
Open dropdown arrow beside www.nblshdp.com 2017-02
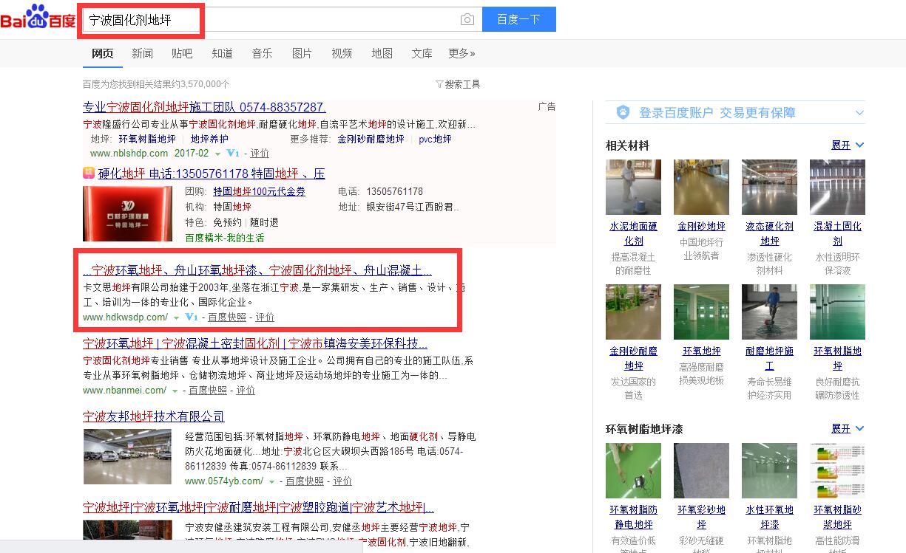pos(217,154)
